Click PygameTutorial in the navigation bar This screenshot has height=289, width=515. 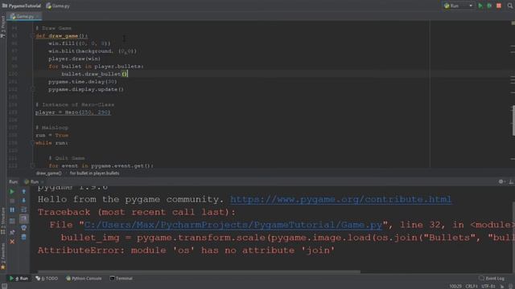pyautogui.click(x=22, y=6)
